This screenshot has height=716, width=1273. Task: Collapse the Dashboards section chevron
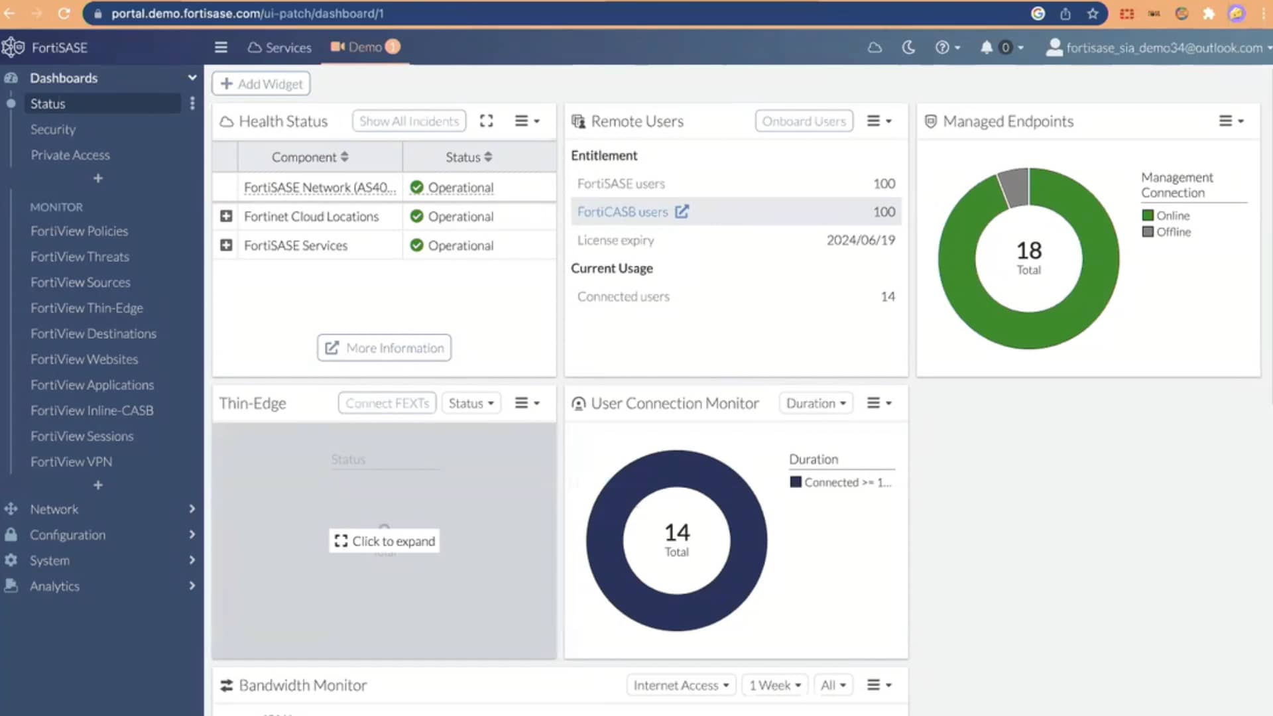[192, 78]
